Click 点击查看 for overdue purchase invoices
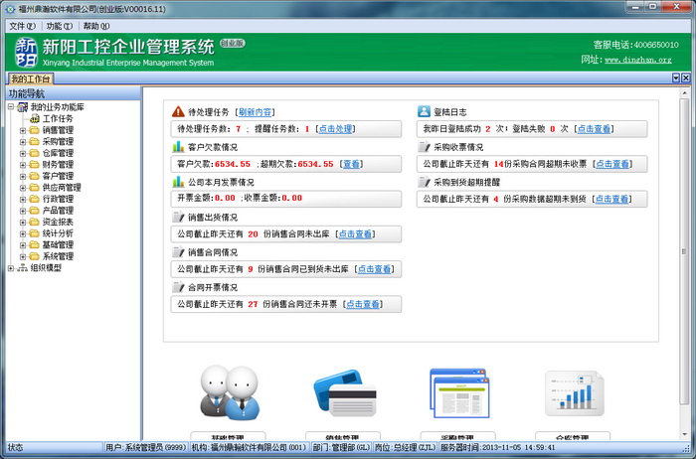The width and height of the screenshot is (696, 459). (x=613, y=164)
